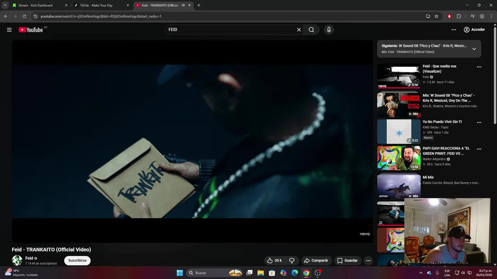The image size is (497, 279).
Task: Open Chrome extensions puzzle icon
Action: tap(459, 16)
